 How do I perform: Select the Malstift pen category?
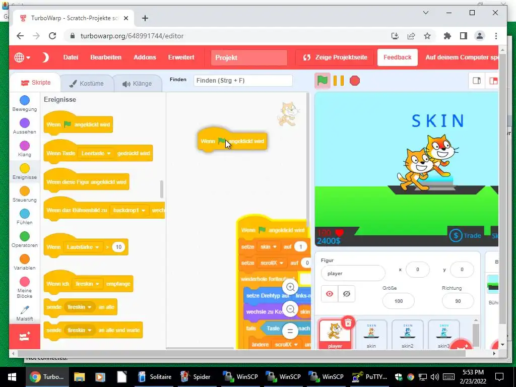point(25,313)
